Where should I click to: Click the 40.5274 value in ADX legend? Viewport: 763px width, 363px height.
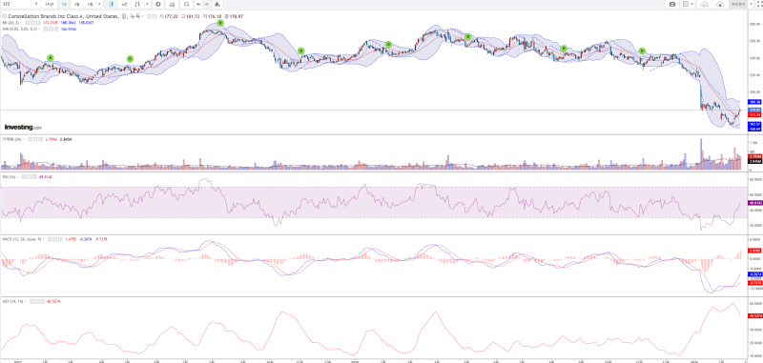tap(53, 301)
